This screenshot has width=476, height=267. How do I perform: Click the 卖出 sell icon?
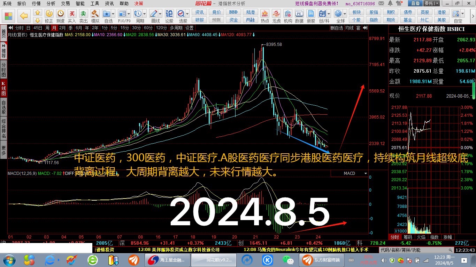pos(83,13)
